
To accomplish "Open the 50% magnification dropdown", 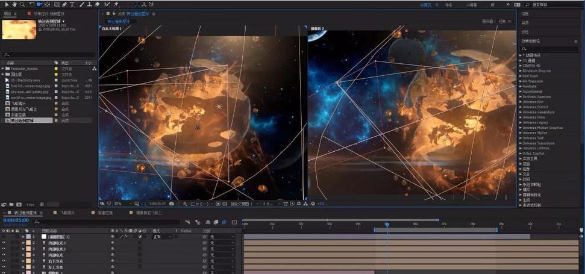I will pos(122,204).
